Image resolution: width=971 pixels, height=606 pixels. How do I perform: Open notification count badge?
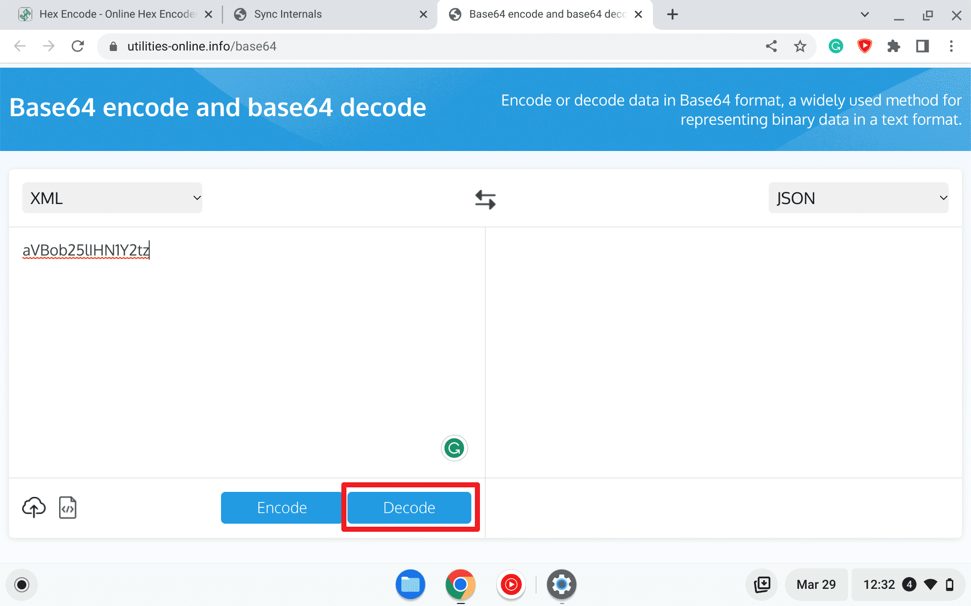tap(909, 585)
